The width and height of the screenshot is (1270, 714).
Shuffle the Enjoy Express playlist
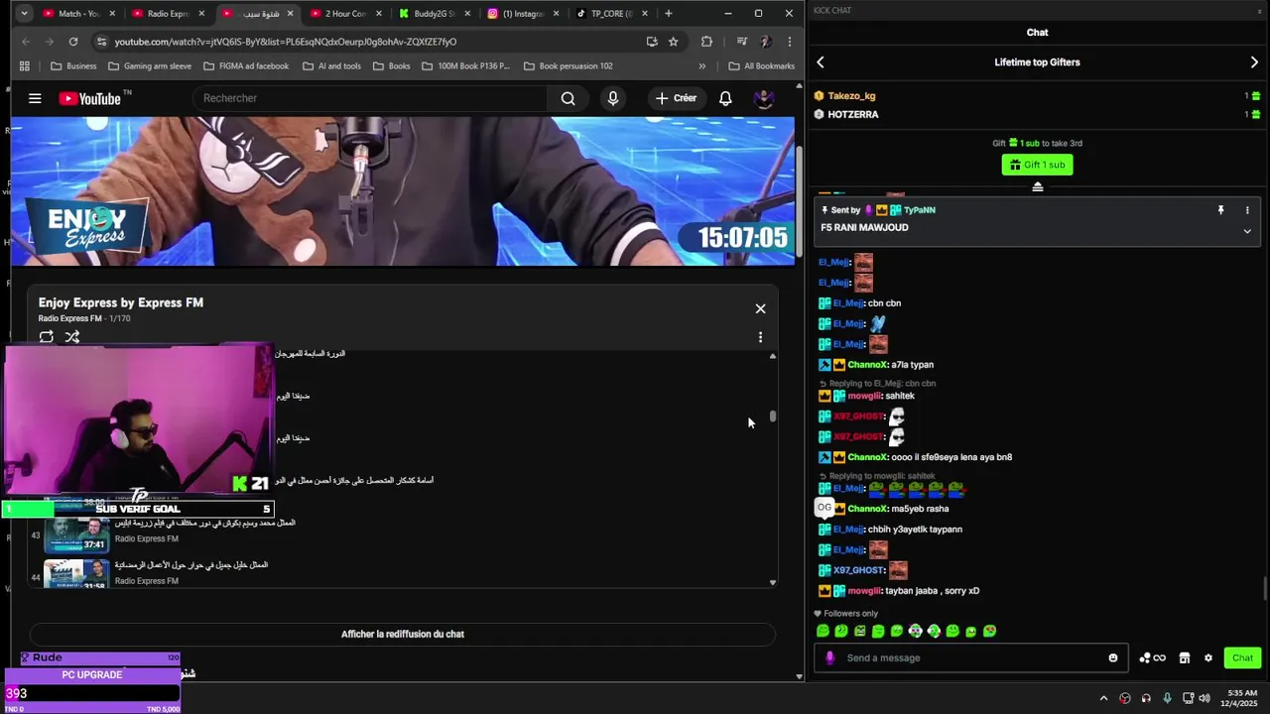pos(72,337)
